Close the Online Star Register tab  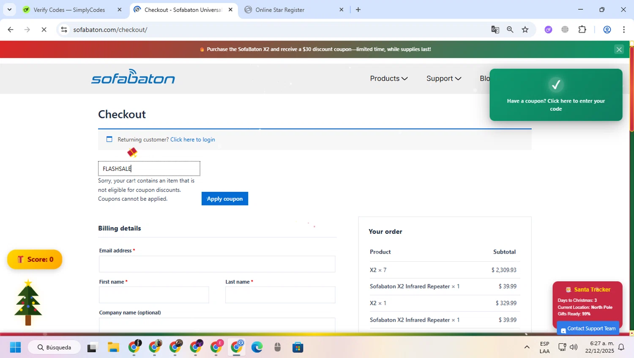pos(342,10)
